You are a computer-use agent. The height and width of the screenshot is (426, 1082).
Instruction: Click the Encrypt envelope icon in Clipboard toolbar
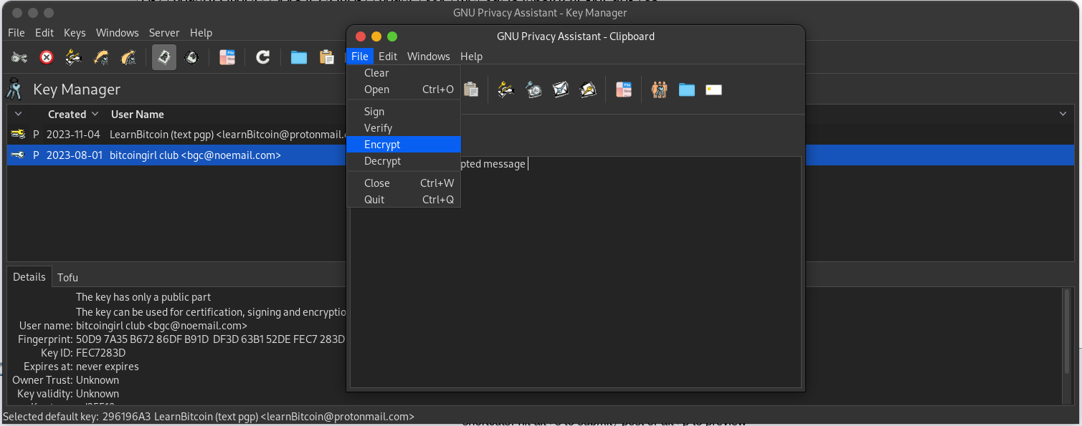(x=561, y=89)
